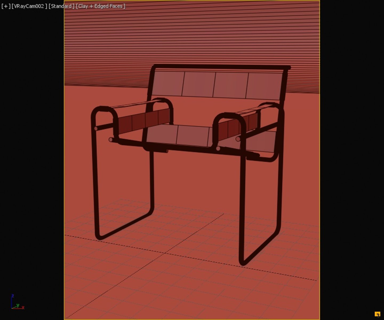Open the Standard viewport quality menu

[61, 6]
